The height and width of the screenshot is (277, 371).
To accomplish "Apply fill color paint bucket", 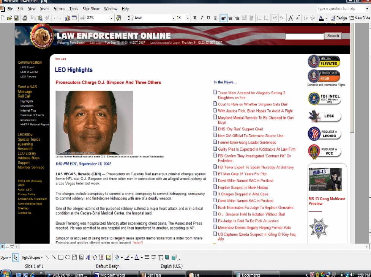I will tap(117, 257).
